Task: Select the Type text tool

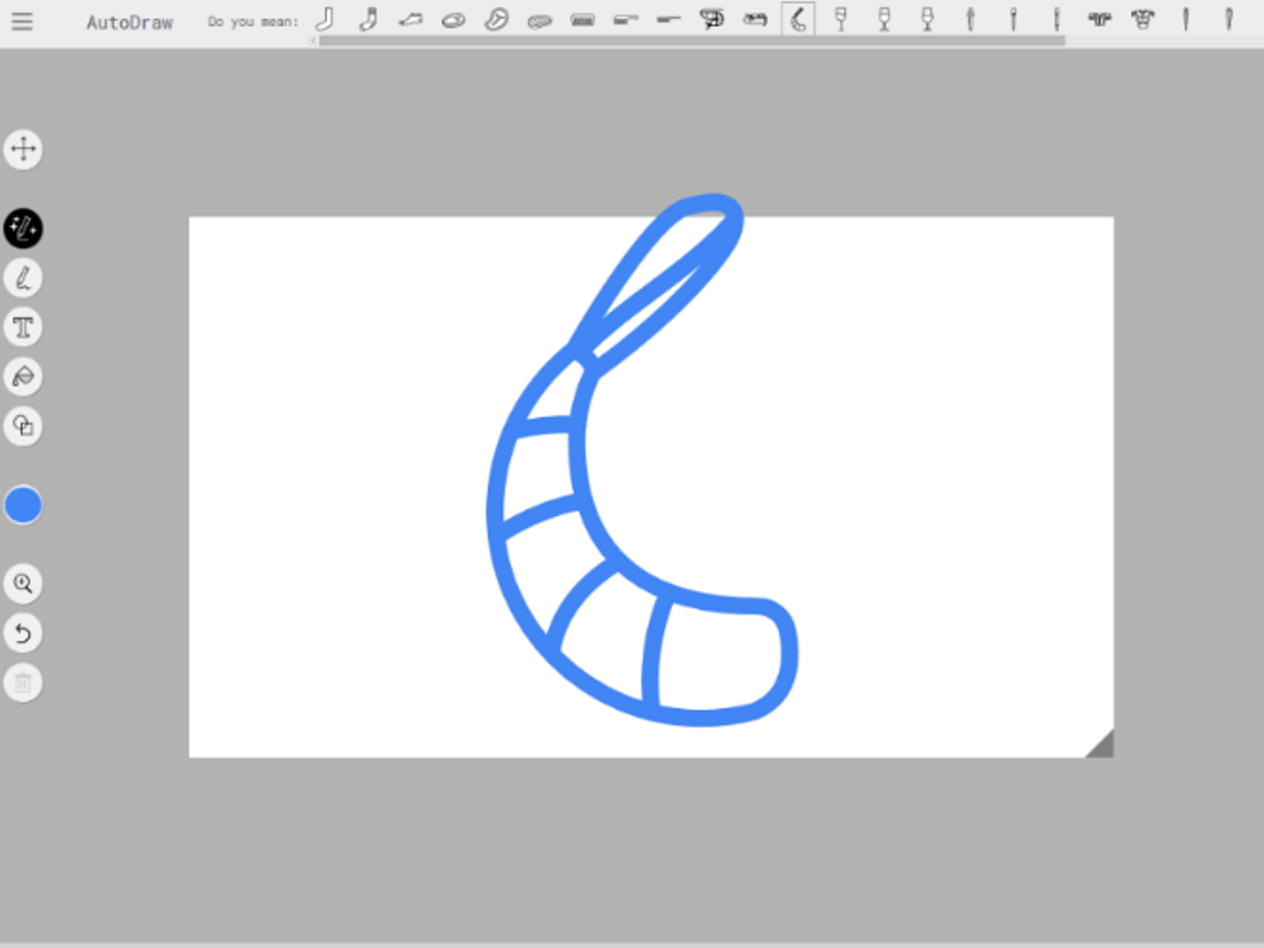Action: click(x=24, y=327)
